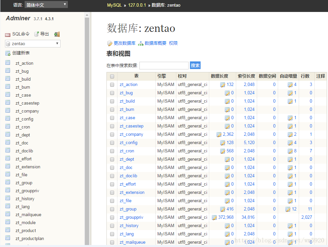Open zt_effort link in the main table
Screen dimensions: 328x247
point(128,184)
